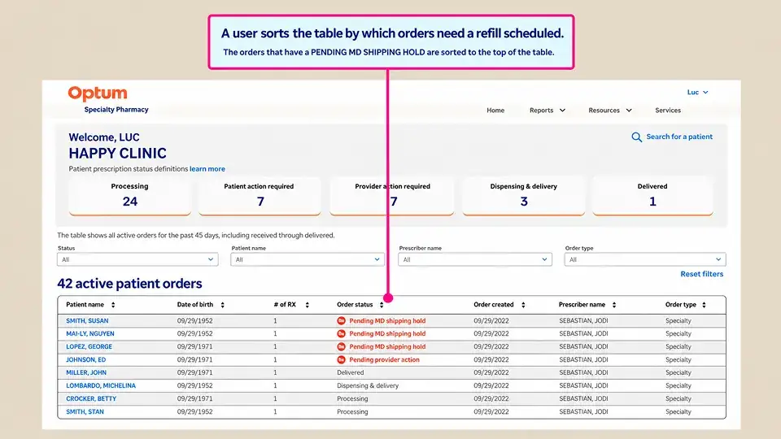Viewport: 781px width, 439px height.
Task: Click the 42 active patient orders heading
Action: point(129,283)
